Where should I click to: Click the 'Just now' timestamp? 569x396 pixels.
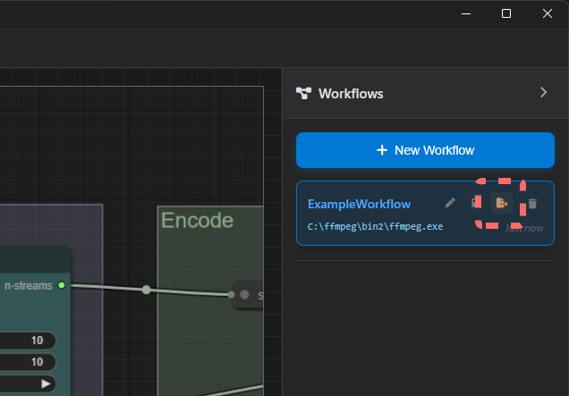click(524, 228)
